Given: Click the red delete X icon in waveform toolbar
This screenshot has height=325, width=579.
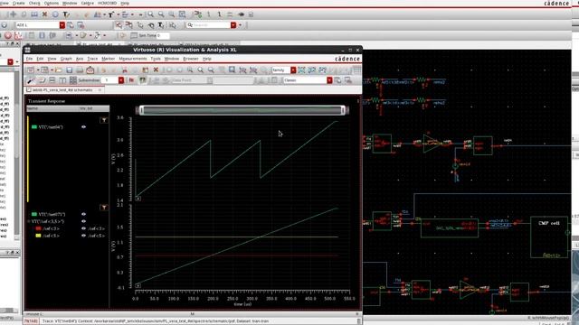Looking at the screenshot, I should [156, 70].
